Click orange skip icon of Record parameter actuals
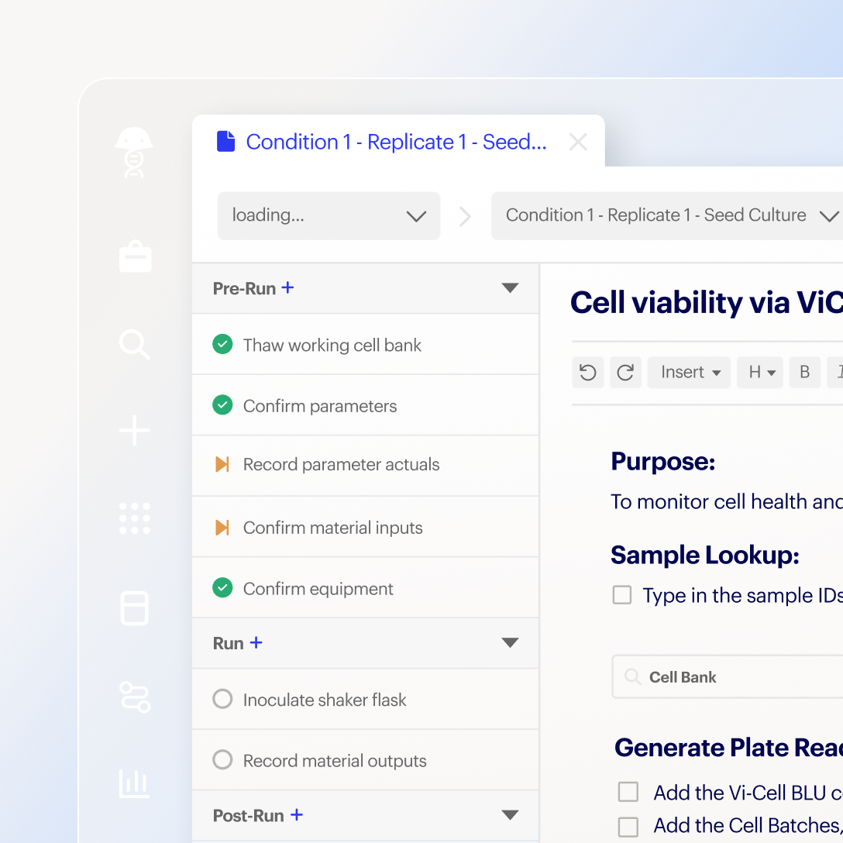The width and height of the screenshot is (843, 843). (x=222, y=464)
